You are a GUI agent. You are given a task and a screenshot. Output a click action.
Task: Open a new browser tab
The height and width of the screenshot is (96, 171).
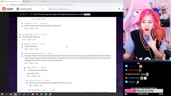[x=45, y=2]
